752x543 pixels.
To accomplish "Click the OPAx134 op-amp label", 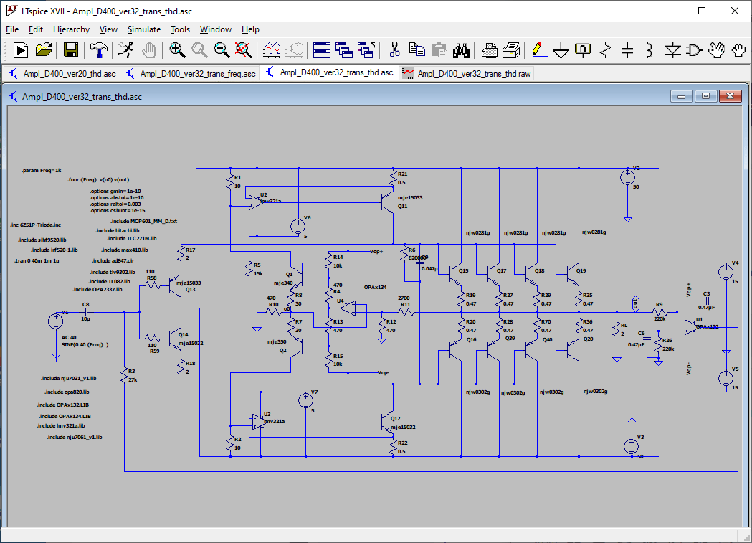I will (375, 288).
